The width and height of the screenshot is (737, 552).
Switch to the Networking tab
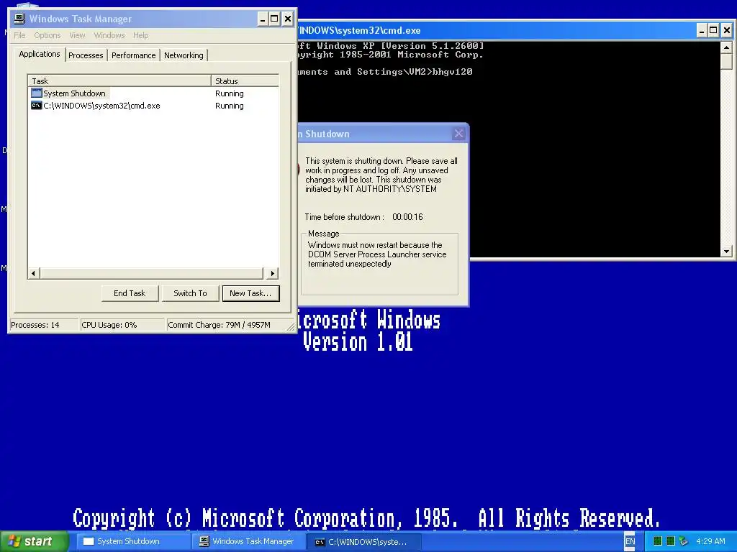point(184,55)
